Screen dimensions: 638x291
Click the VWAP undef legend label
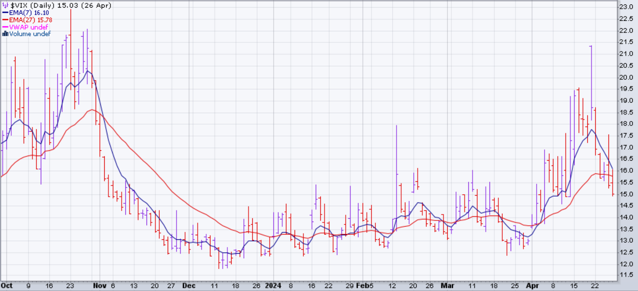tap(28, 27)
